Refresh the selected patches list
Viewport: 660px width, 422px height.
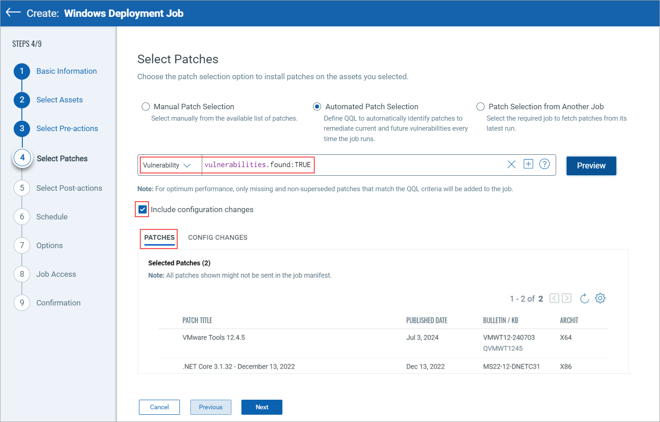click(584, 298)
